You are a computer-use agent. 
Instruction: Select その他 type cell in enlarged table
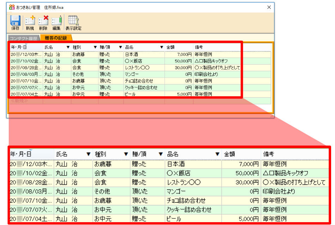112,191
